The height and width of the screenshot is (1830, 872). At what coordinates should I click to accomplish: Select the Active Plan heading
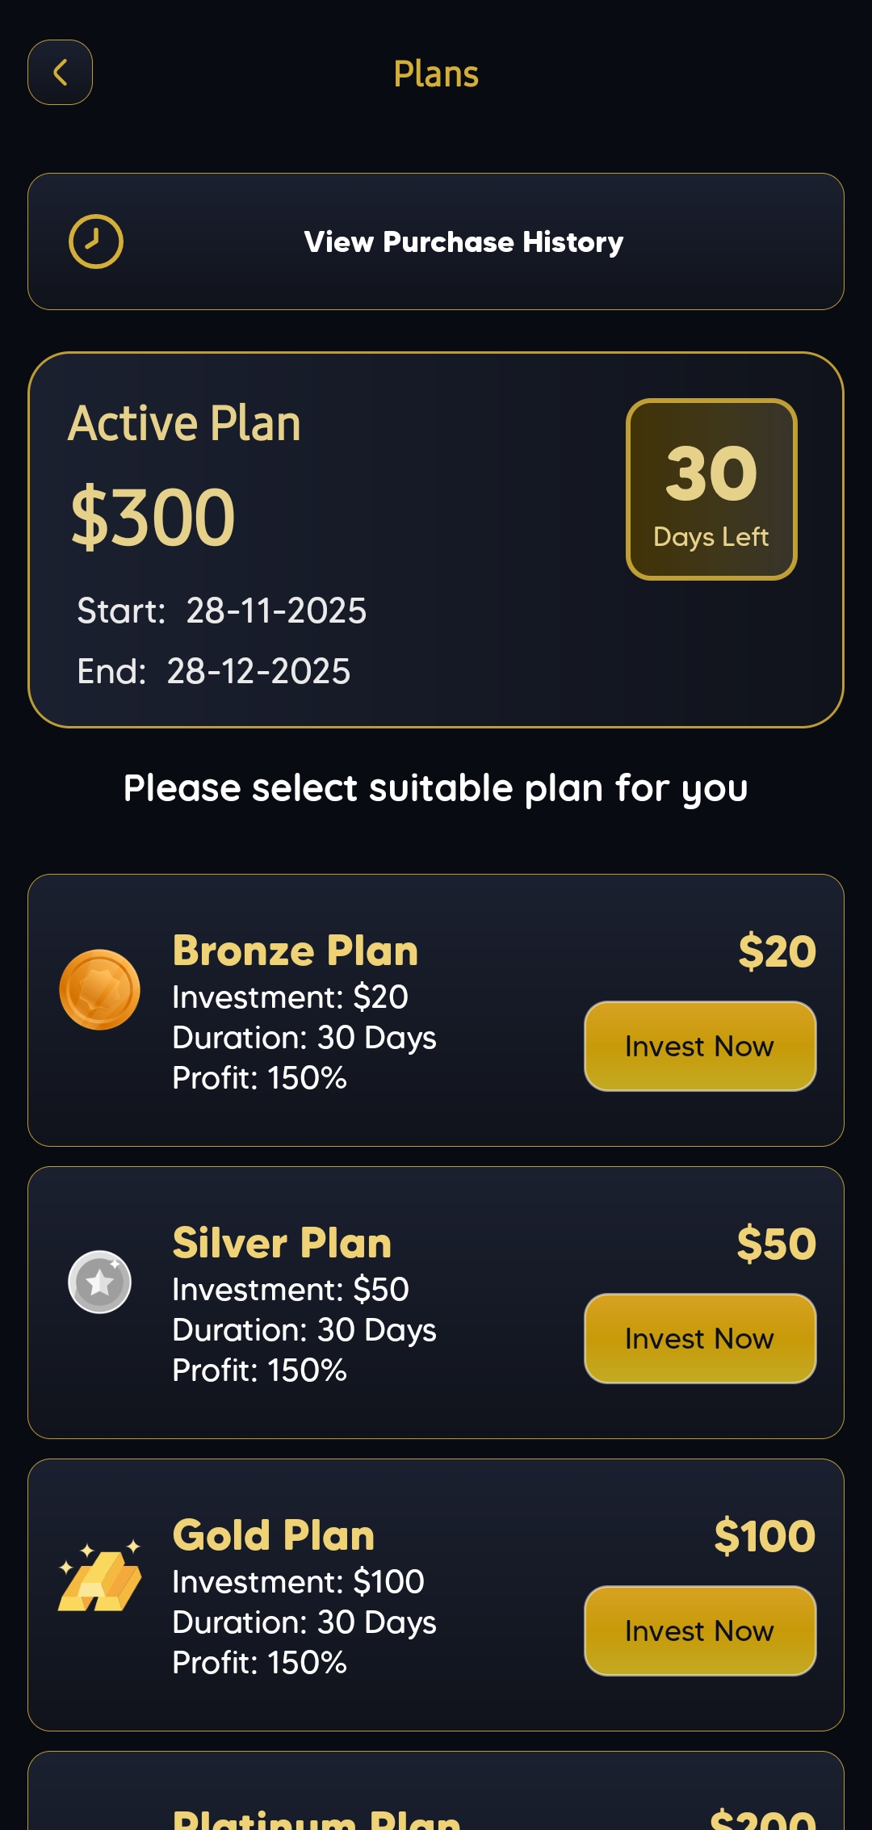coord(184,423)
